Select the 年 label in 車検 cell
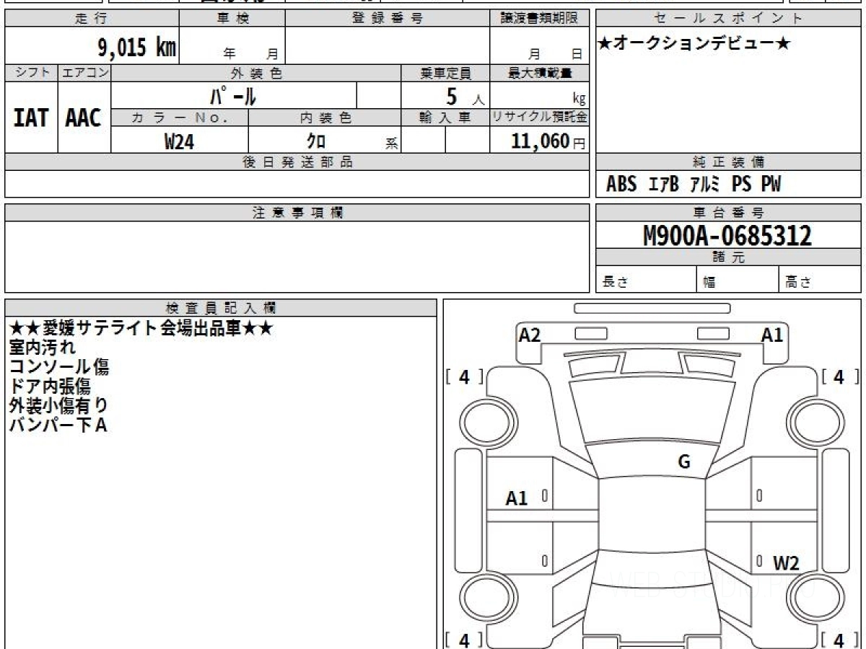The image size is (866, 649). (x=230, y=54)
